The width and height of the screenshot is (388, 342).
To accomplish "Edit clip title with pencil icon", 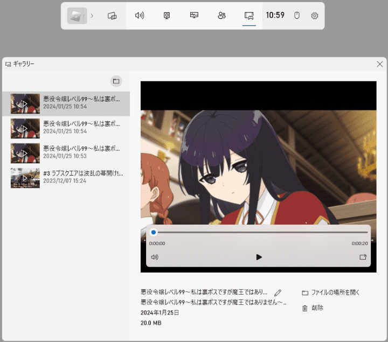I will (x=278, y=293).
